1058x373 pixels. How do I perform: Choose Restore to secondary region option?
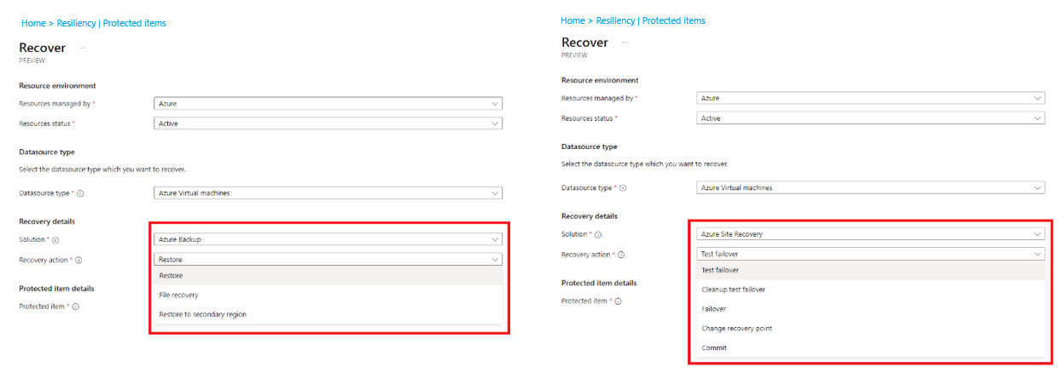click(328, 315)
